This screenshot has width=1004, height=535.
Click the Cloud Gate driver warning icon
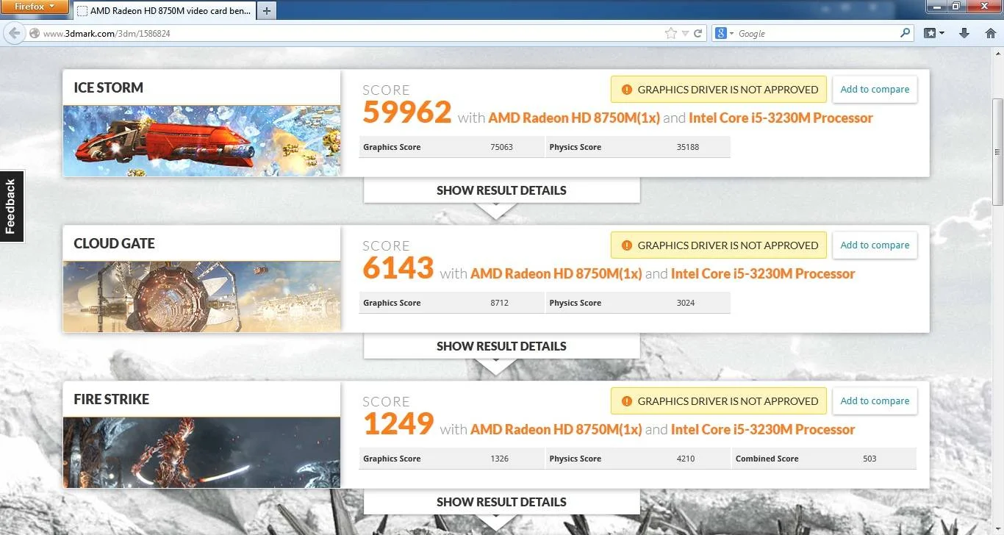tap(626, 245)
